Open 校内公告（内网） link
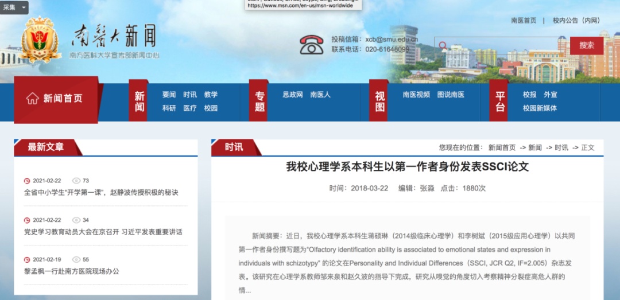The image size is (620, 300). (576, 20)
